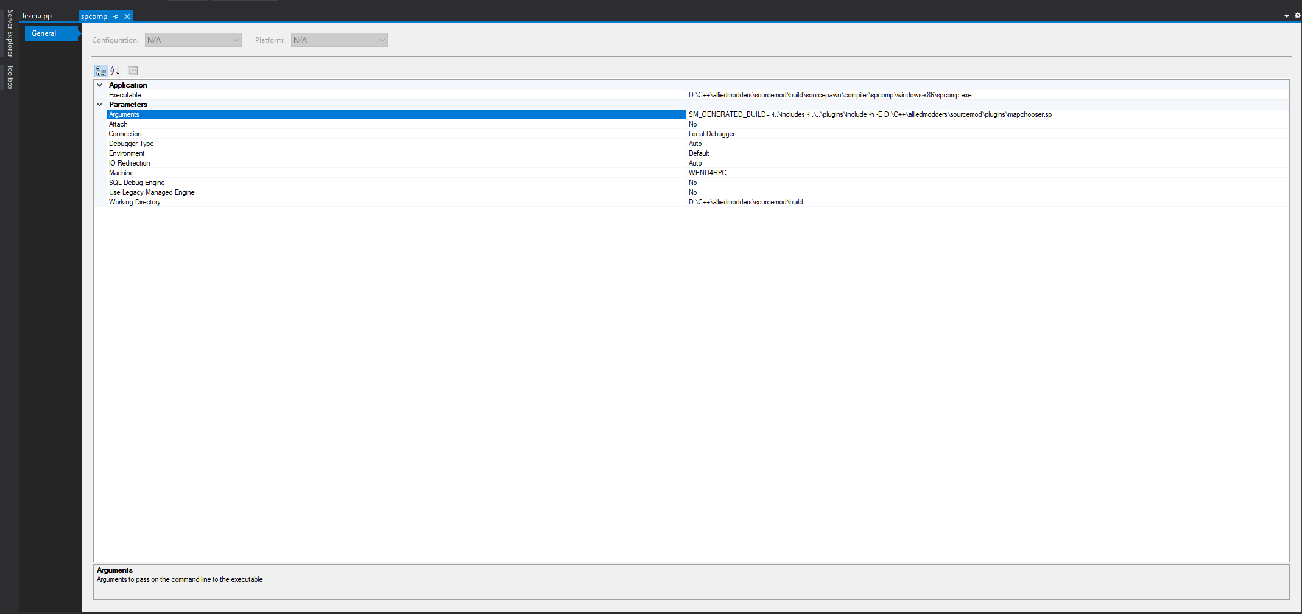Open the Server Explorer side panel

tap(10, 33)
